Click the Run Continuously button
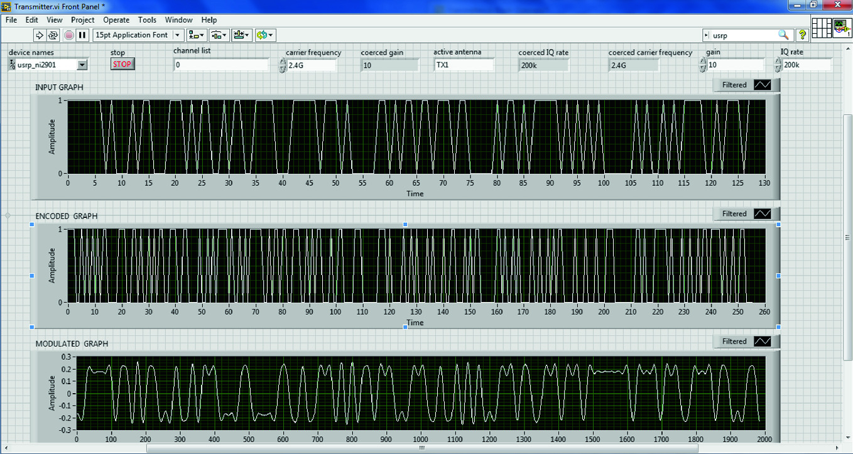Image resolution: width=853 pixels, height=454 pixels. point(53,35)
